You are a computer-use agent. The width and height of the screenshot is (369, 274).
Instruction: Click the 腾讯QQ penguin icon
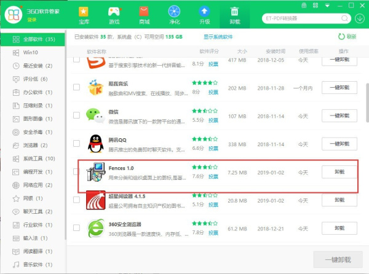[x=94, y=143]
